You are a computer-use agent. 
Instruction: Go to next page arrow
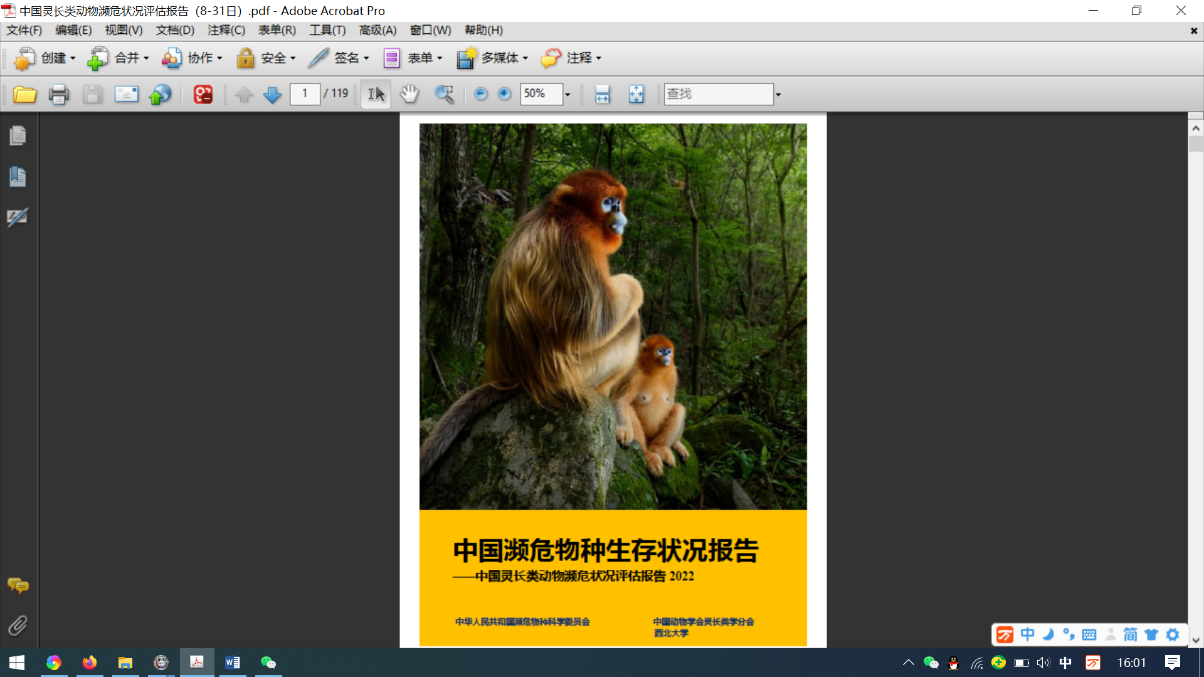click(272, 94)
